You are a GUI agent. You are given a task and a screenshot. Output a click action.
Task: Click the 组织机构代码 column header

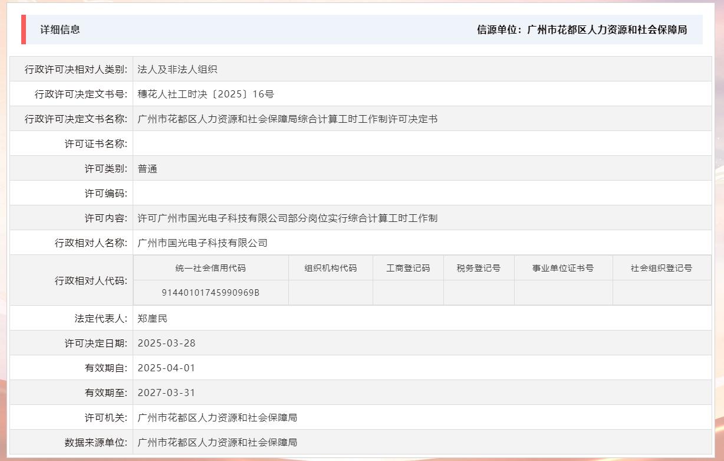[330, 267]
